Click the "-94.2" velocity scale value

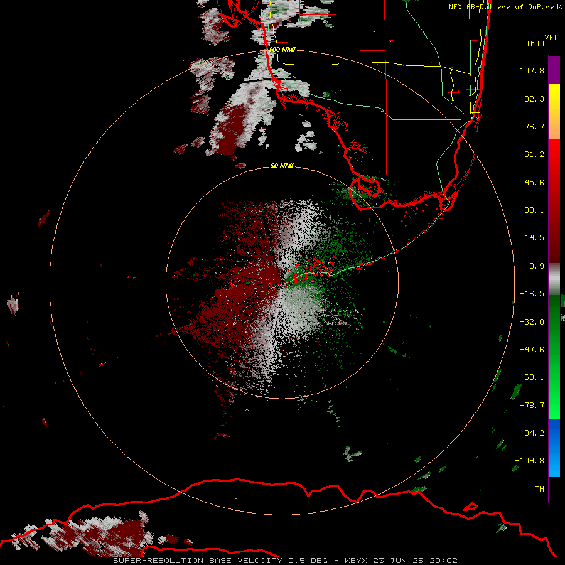532,433
